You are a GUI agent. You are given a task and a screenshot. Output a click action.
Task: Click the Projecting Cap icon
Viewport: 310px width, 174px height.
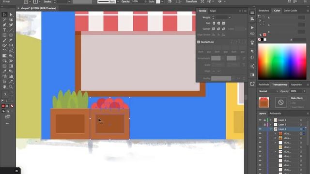223,23
